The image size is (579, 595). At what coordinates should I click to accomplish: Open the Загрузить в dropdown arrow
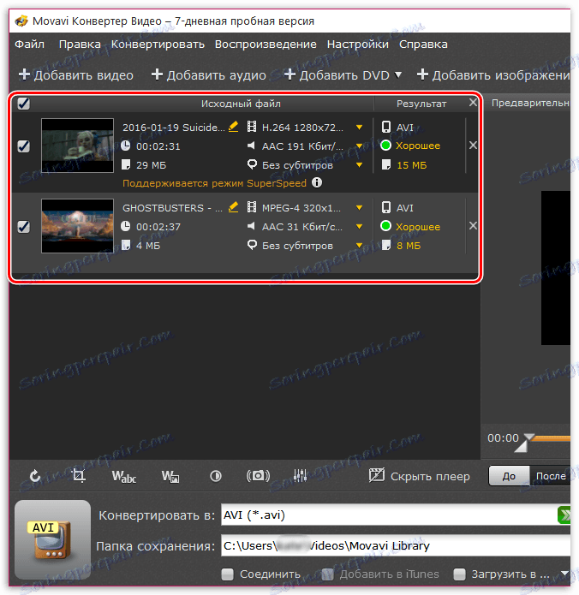pyautogui.click(x=564, y=574)
